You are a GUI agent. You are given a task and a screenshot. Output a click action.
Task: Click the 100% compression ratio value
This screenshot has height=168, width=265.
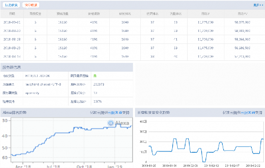[98, 101]
